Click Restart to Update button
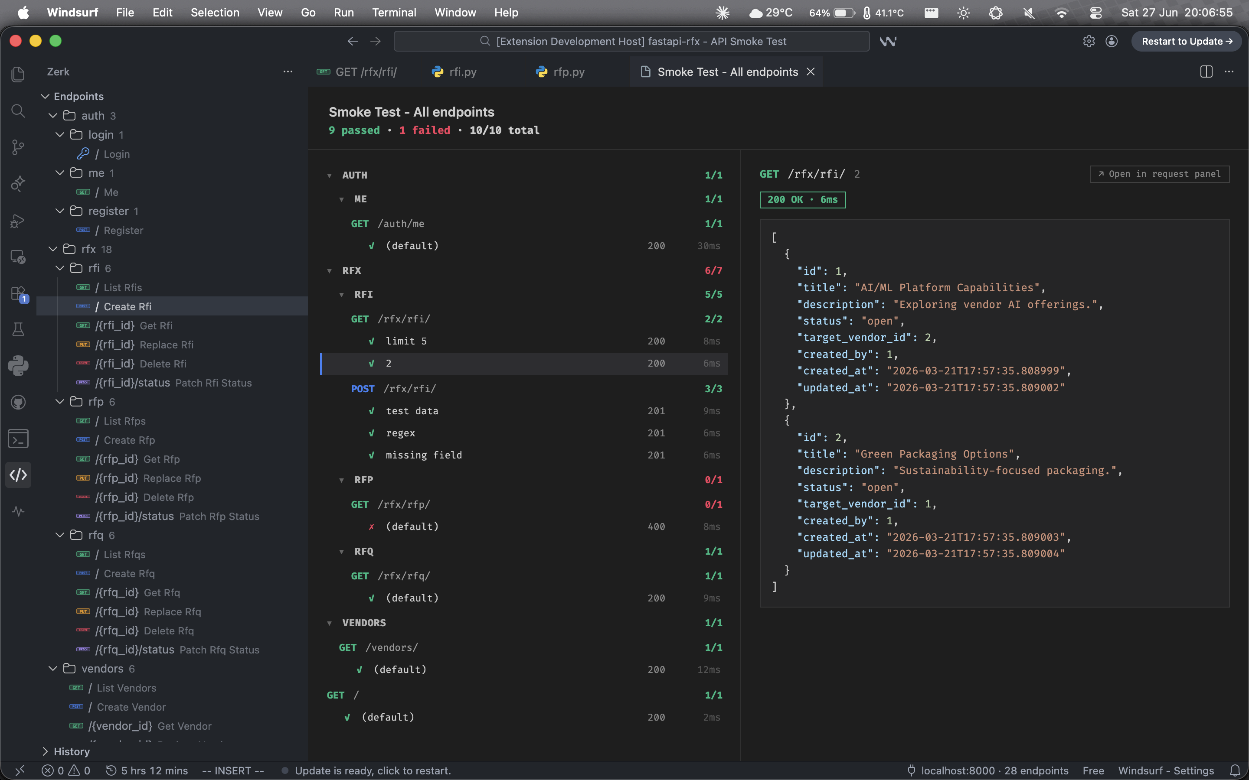The width and height of the screenshot is (1249, 780). pos(1187,41)
